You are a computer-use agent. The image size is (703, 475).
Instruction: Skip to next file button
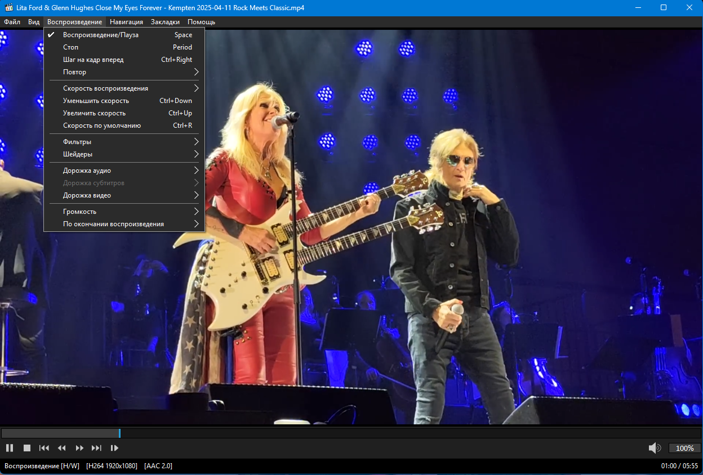coord(96,448)
